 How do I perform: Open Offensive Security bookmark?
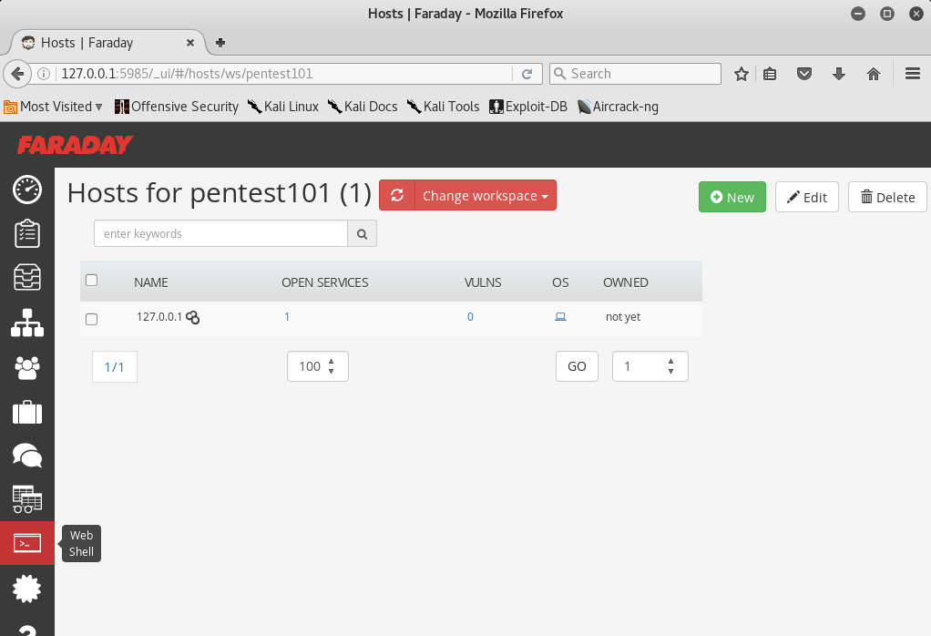(177, 107)
